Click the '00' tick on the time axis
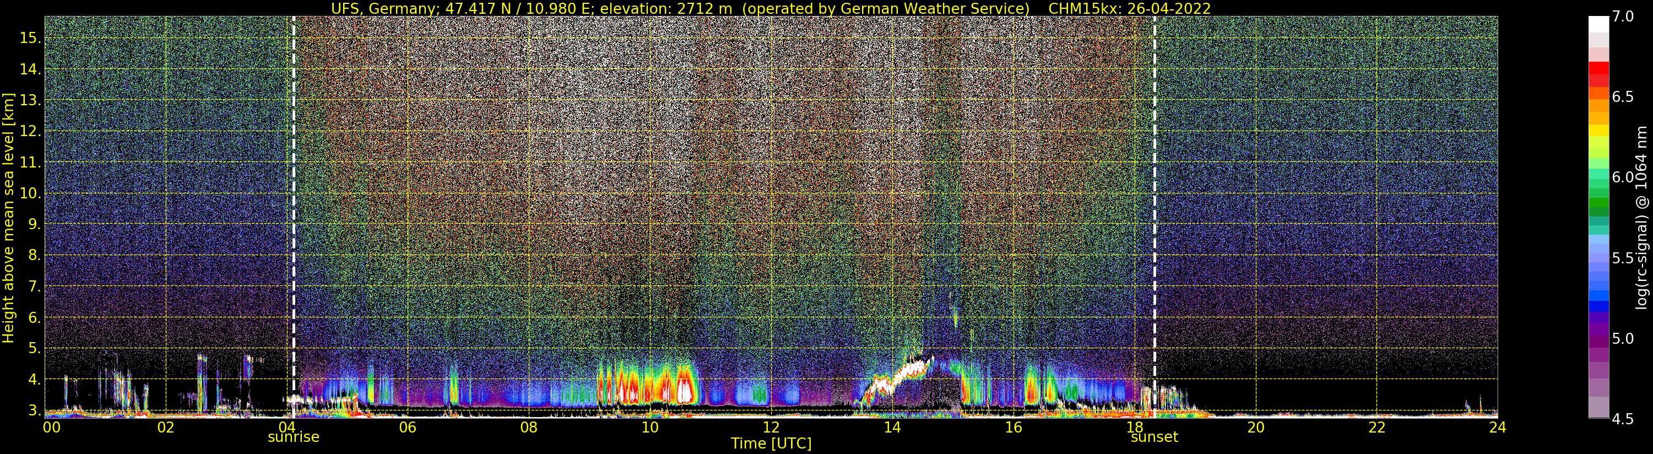This screenshot has width=1653, height=454. (x=51, y=428)
